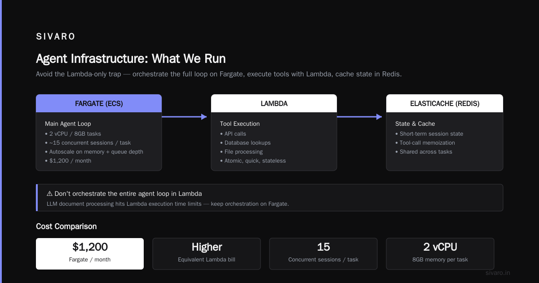The width and height of the screenshot is (539, 283).
Task: Click the "Shared across tasks" bullet
Action: click(424, 152)
